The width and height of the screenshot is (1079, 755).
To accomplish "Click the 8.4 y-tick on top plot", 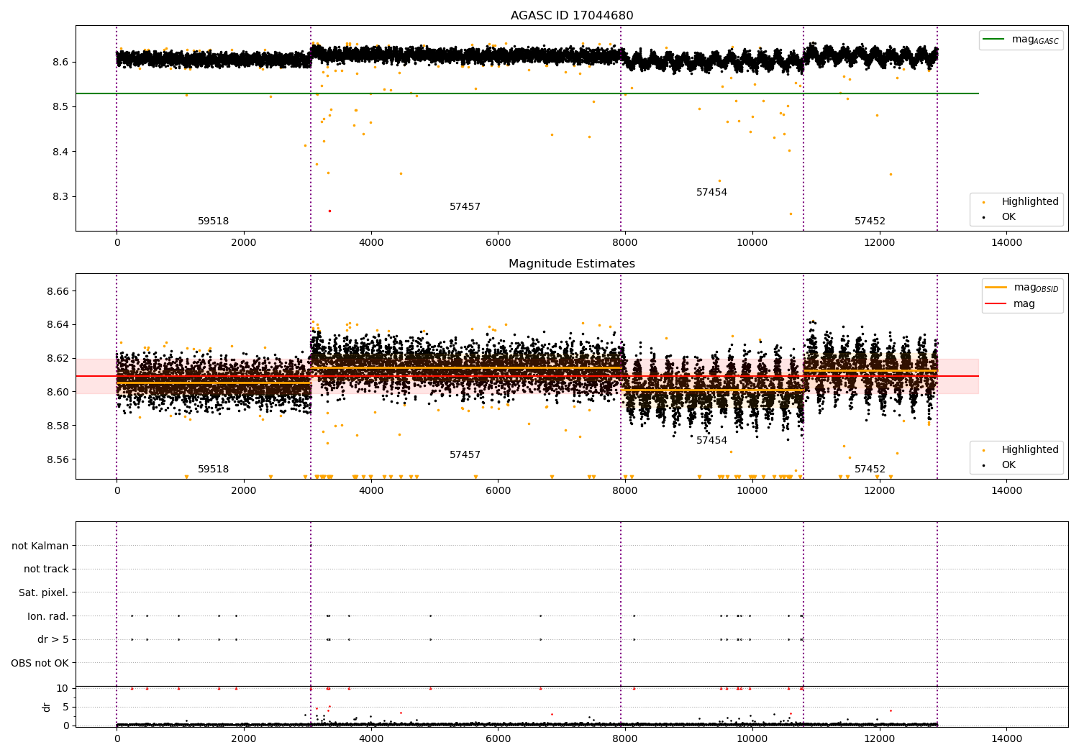I will point(60,152).
